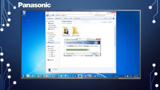The image size is (160, 90).
Task: Open Excel from the taskbar
Action: [80, 76]
